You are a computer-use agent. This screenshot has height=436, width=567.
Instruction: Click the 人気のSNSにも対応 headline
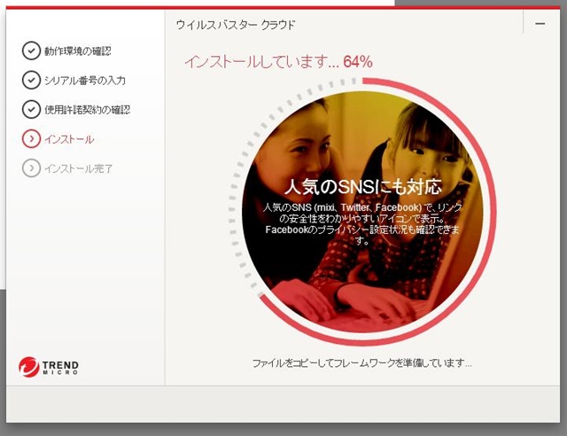pyautogui.click(x=363, y=187)
